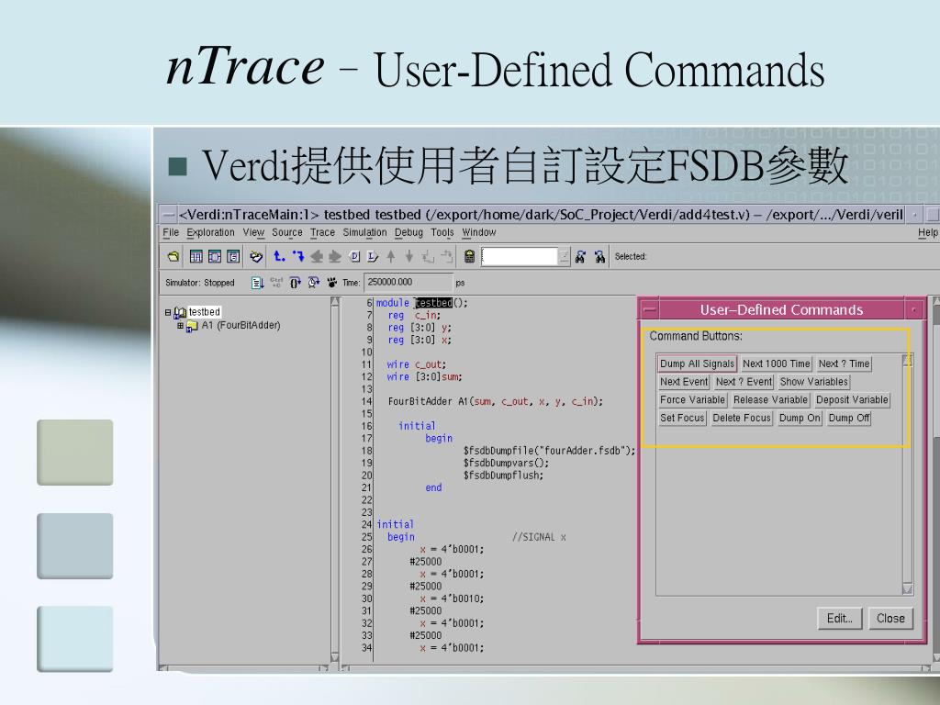Click the find previous binoculars icon
The width and height of the screenshot is (940, 705).
[x=580, y=257]
